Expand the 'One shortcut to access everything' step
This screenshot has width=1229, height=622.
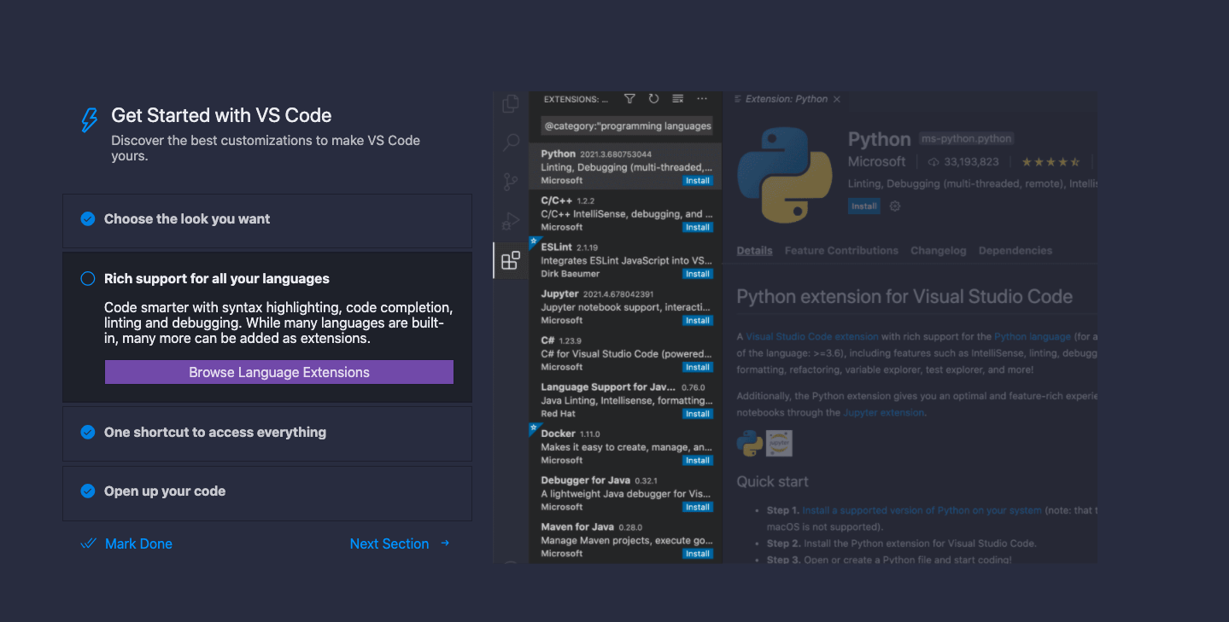pyautogui.click(x=214, y=433)
